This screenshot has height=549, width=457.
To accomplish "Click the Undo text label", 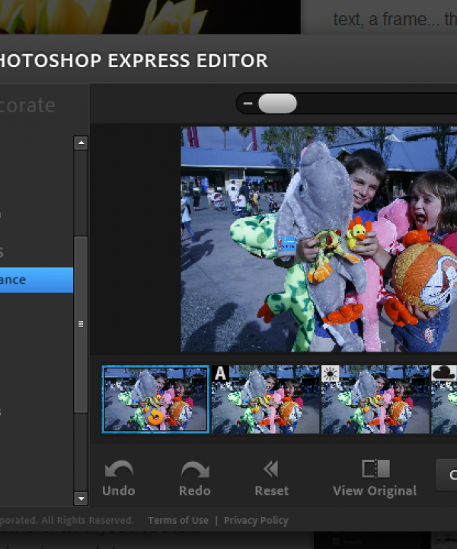I will click(119, 491).
